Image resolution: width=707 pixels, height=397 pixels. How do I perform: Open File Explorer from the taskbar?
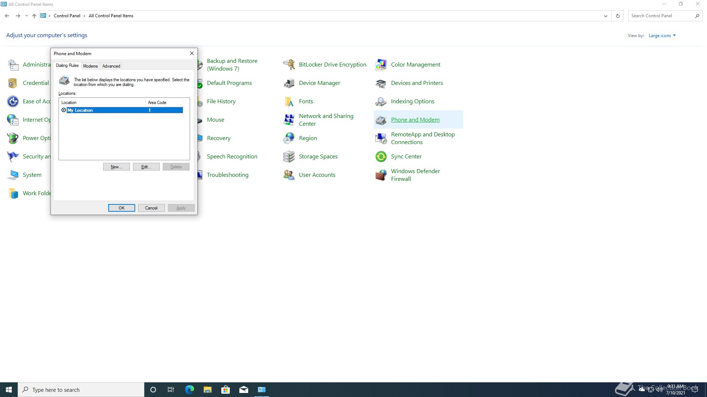(x=207, y=390)
